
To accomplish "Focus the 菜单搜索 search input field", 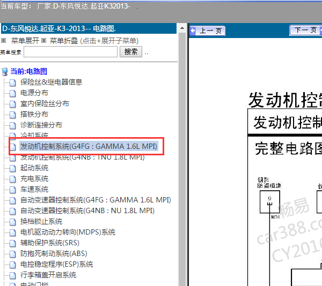I will click(70, 51).
